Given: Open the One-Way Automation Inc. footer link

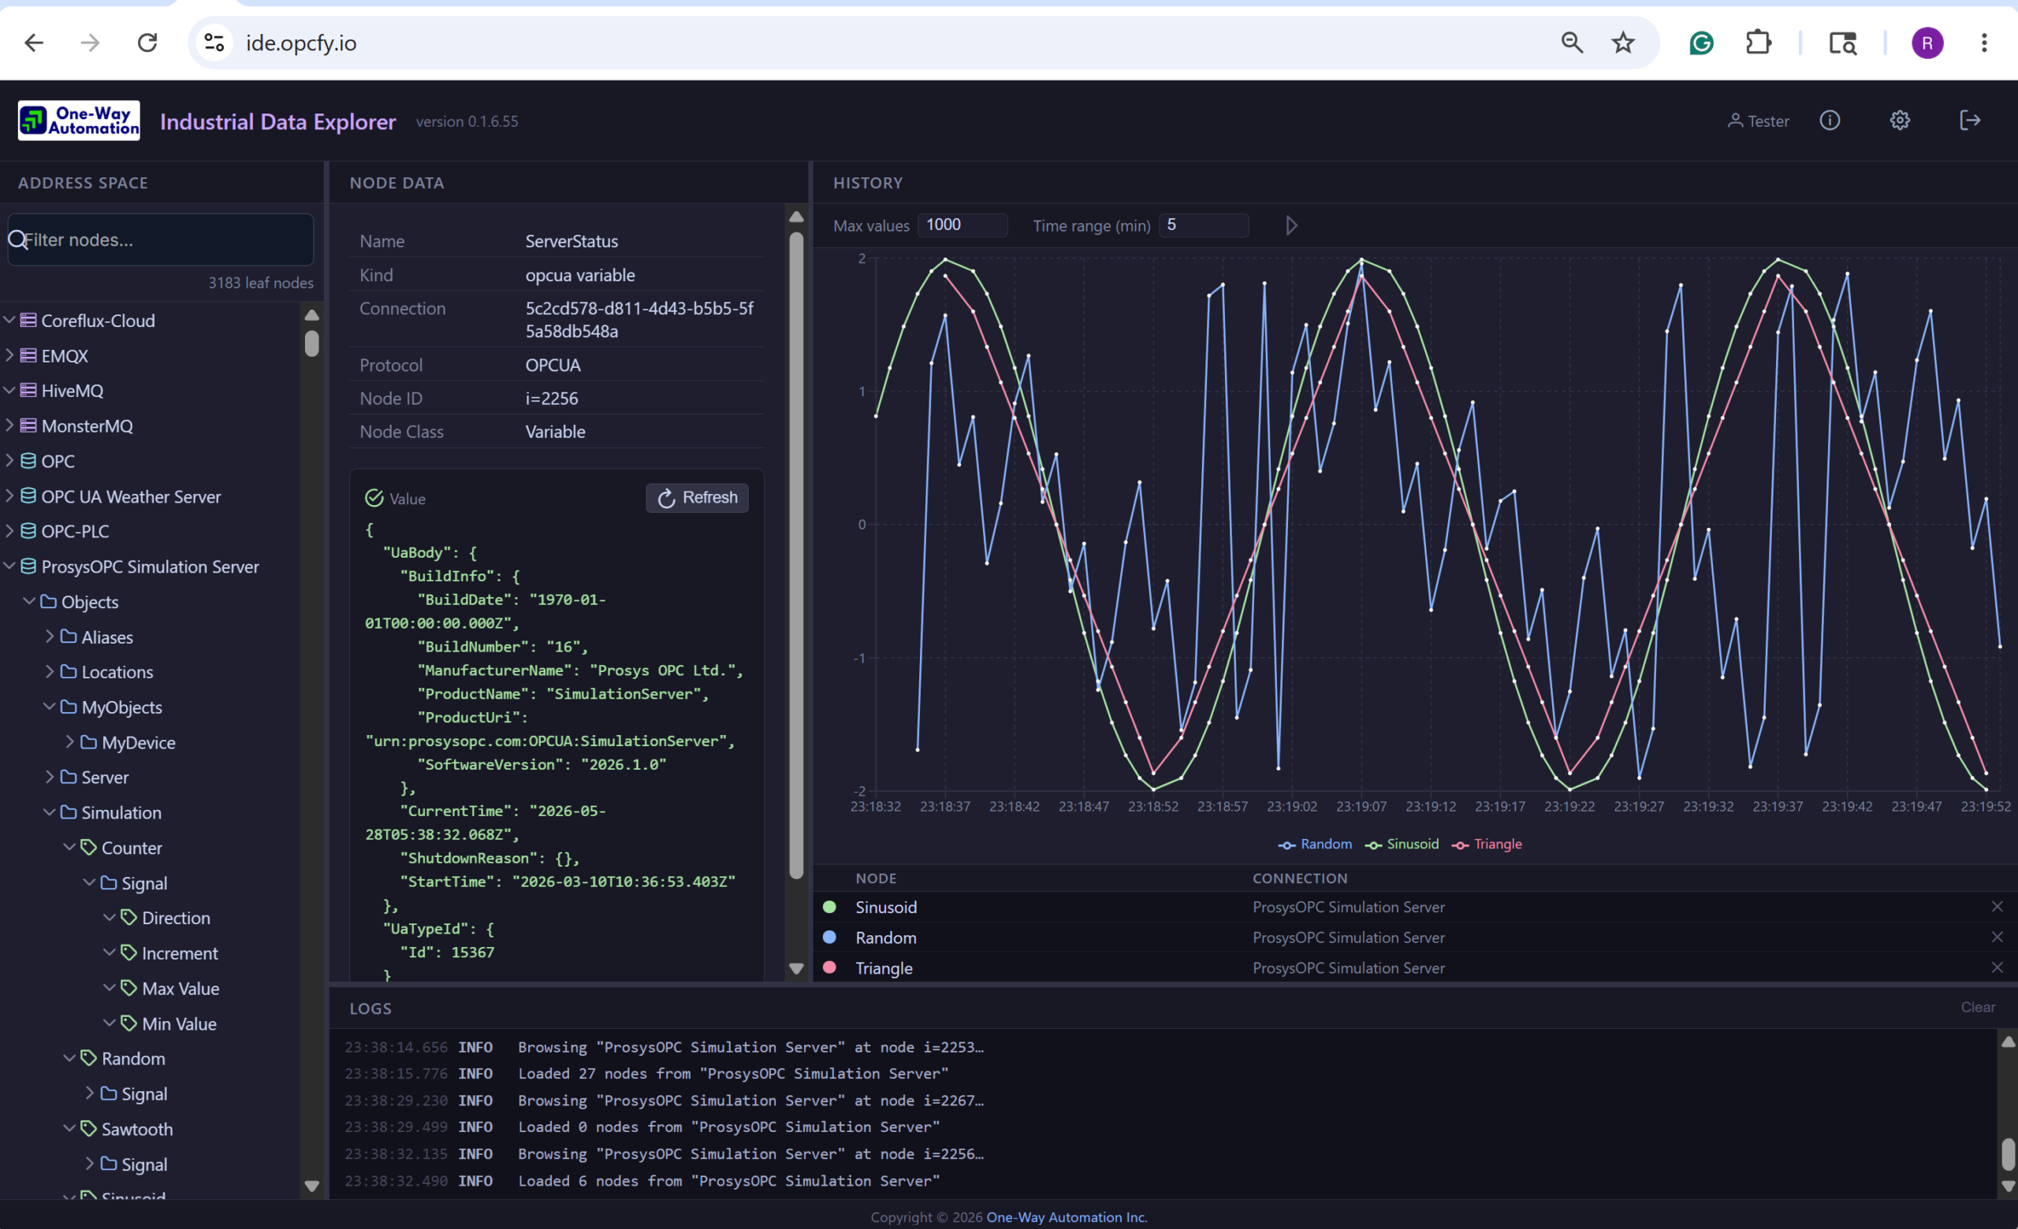Looking at the screenshot, I should coord(1067,1216).
